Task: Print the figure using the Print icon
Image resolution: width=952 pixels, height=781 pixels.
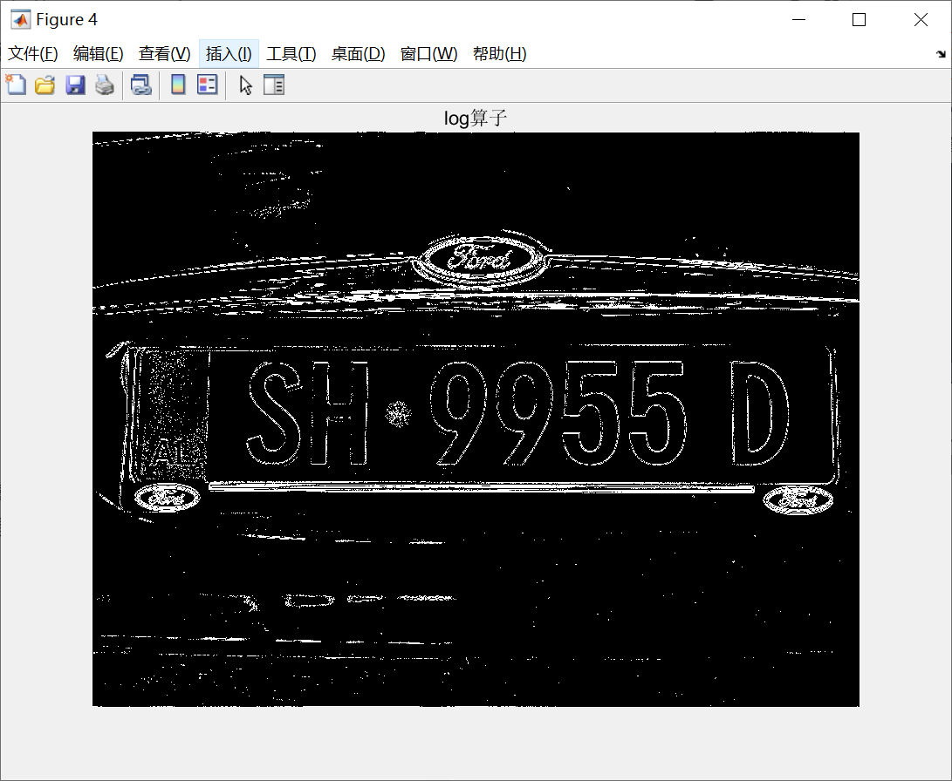Action: (x=105, y=85)
